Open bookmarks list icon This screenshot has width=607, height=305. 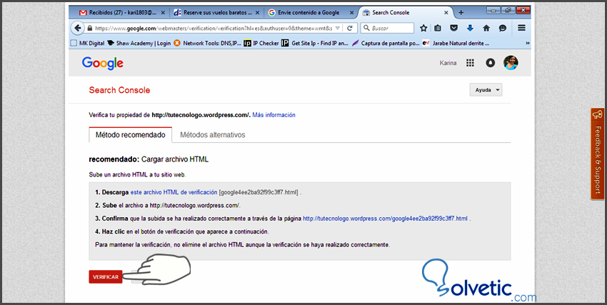point(438,28)
